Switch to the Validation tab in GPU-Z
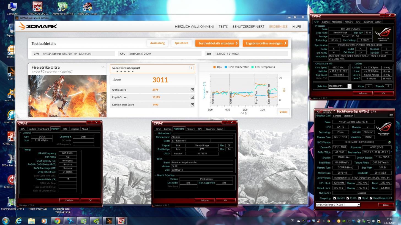This screenshot has height=225, width=401. [348, 116]
